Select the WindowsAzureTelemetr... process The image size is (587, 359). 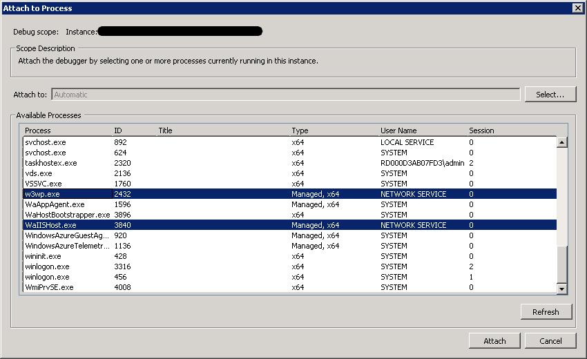coord(290,246)
